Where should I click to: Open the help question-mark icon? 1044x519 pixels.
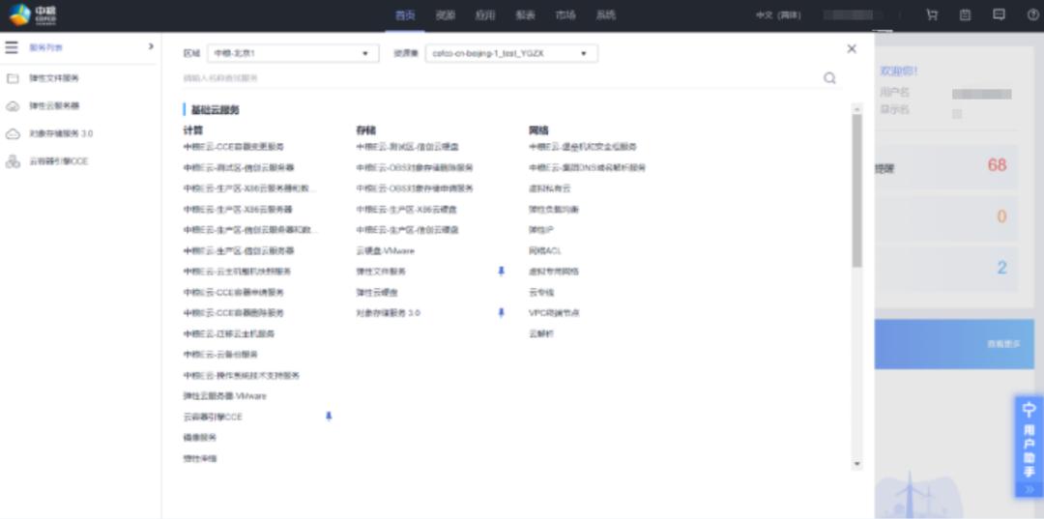pos(1032,14)
